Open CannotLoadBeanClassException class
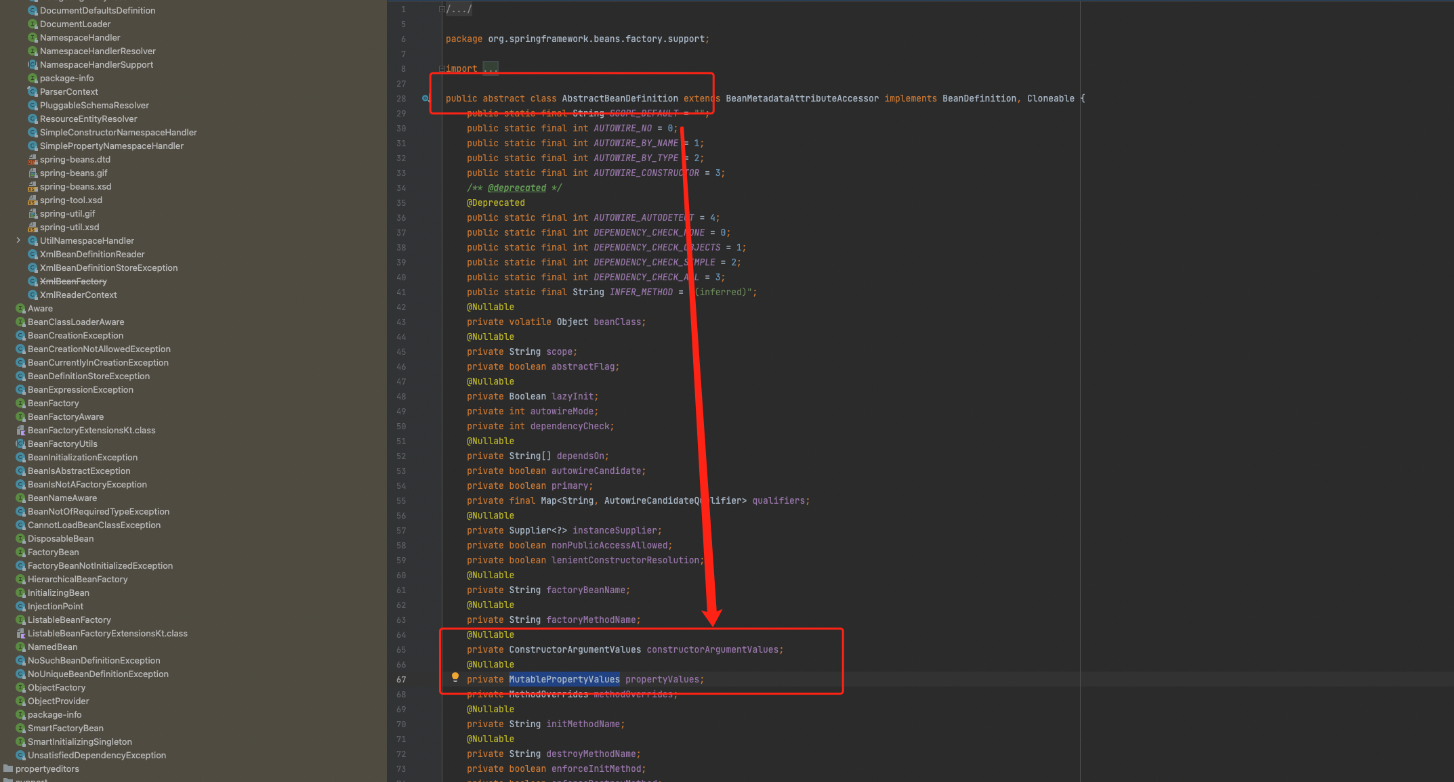The height and width of the screenshot is (782, 1454). [x=94, y=525]
